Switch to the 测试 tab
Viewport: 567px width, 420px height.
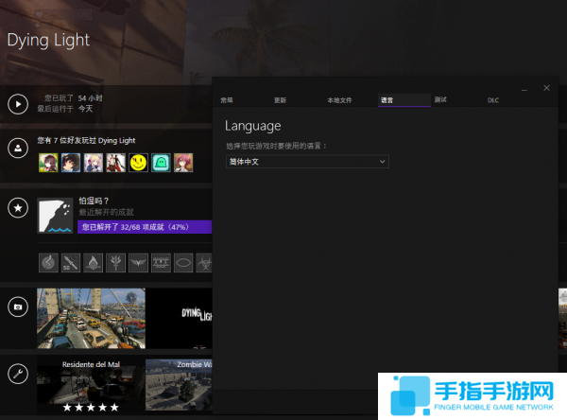(440, 99)
